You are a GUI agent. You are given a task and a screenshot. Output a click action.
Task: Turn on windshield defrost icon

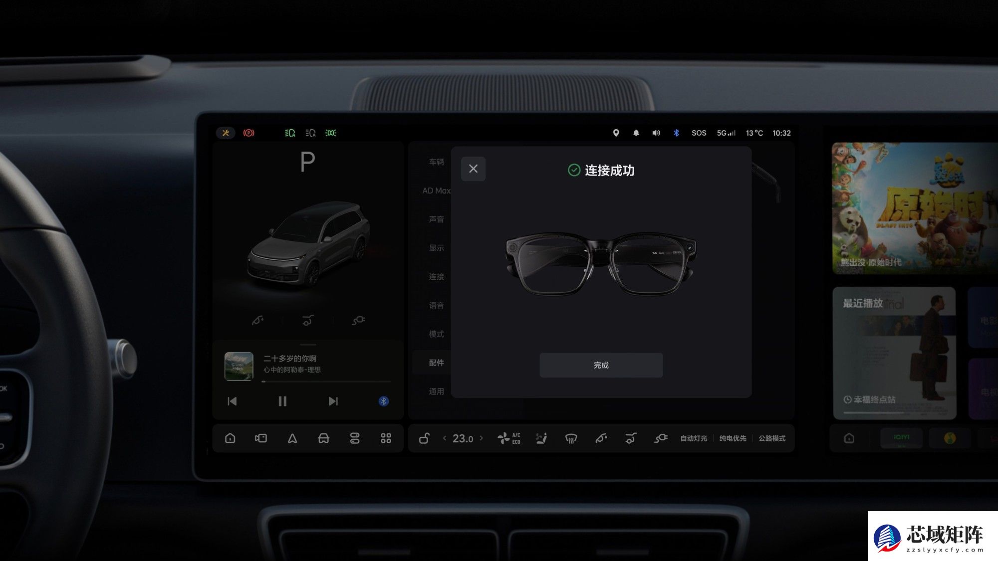point(571,438)
